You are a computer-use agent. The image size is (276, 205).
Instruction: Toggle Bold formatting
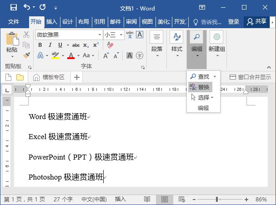click(40, 45)
